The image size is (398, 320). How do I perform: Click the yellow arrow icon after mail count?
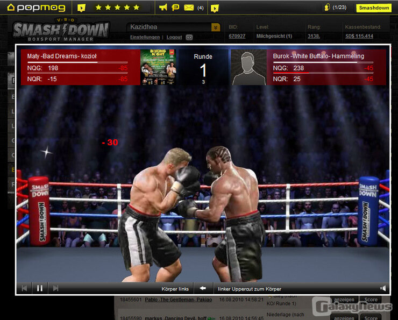pyautogui.click(x=215, y=8)
